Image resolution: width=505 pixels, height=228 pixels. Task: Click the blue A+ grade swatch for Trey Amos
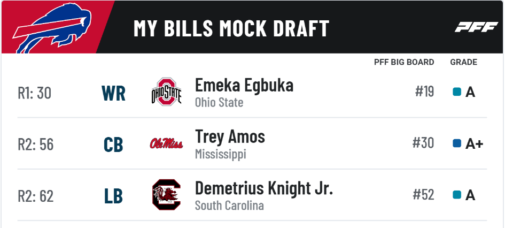coord(457,143)
